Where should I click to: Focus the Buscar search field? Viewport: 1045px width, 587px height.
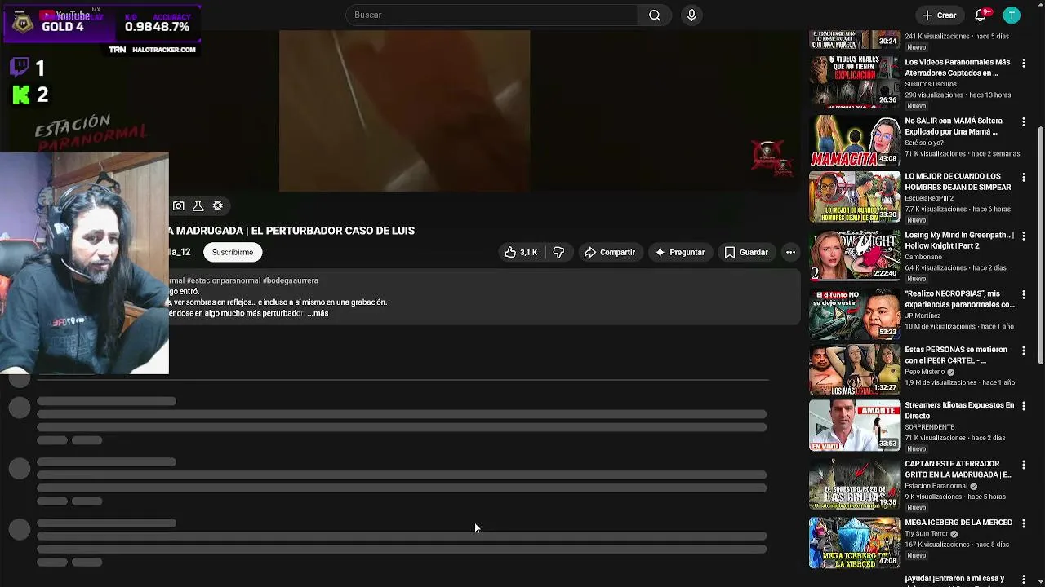(492, 15)
